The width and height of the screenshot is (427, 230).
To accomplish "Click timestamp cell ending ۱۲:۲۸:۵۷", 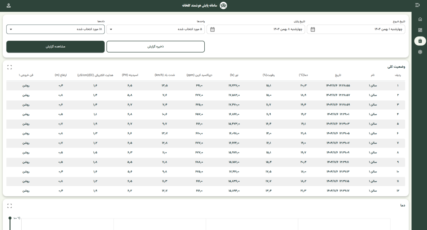I will [338, 95].
